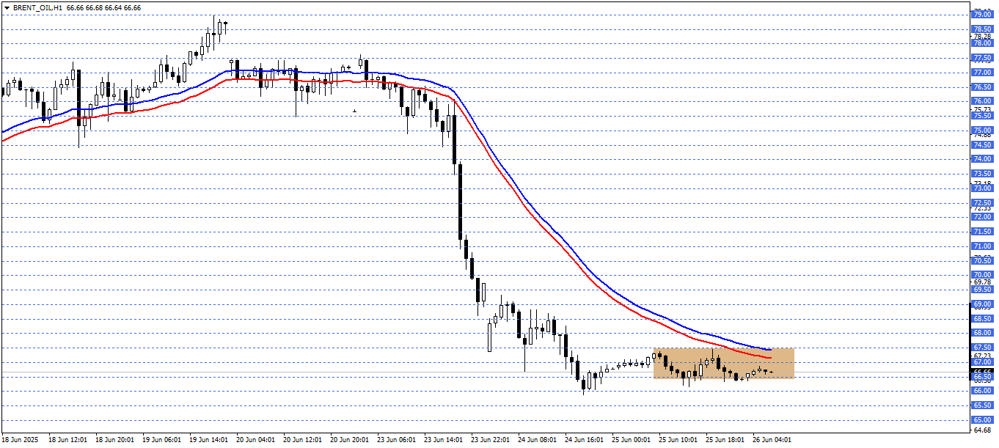Click the 68.00 price level label
The height and width of the screenshot is (448, 999).
982,333
